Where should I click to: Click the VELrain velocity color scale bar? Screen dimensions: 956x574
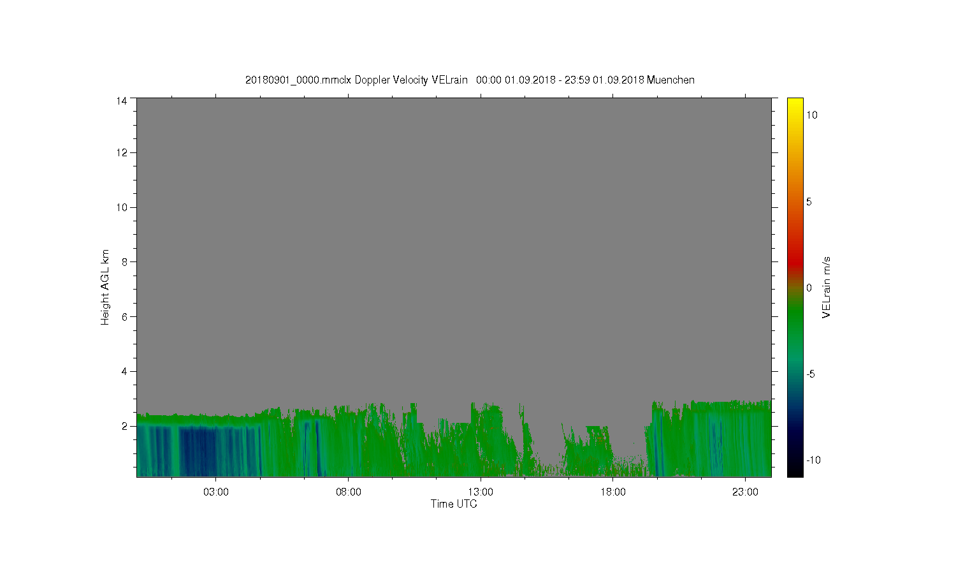795,287
